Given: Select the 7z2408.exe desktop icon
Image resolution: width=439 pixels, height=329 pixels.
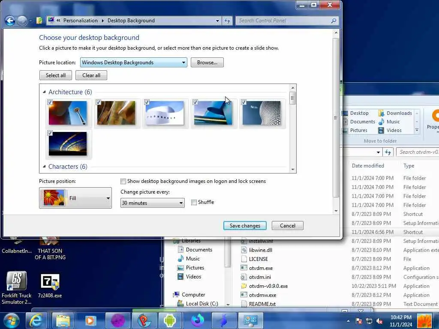Looking at the screenshot, I should [x=50, y=286].
